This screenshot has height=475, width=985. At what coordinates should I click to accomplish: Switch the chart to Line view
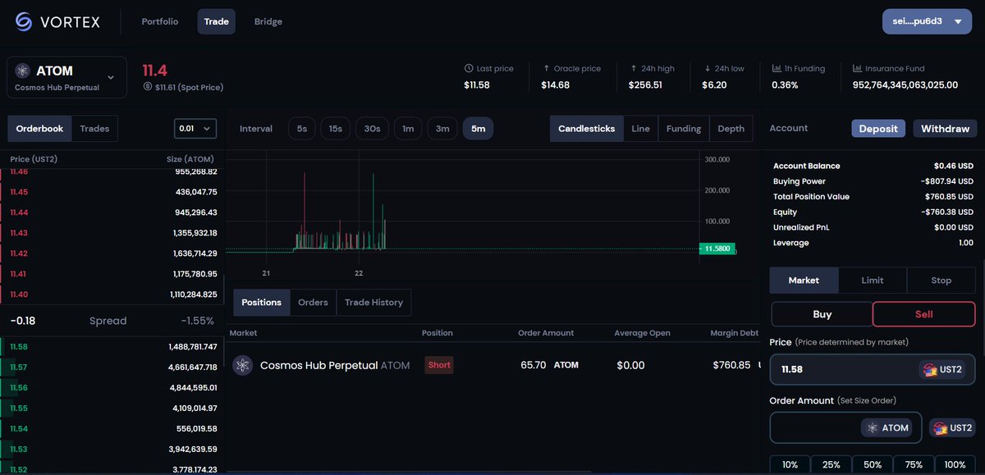click(x=640, y=128)
